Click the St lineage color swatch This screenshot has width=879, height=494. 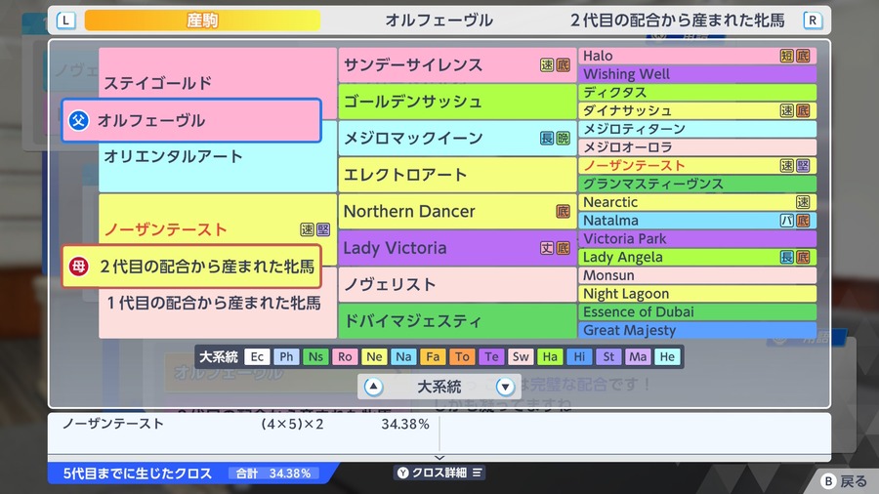(x=608, y=356)
